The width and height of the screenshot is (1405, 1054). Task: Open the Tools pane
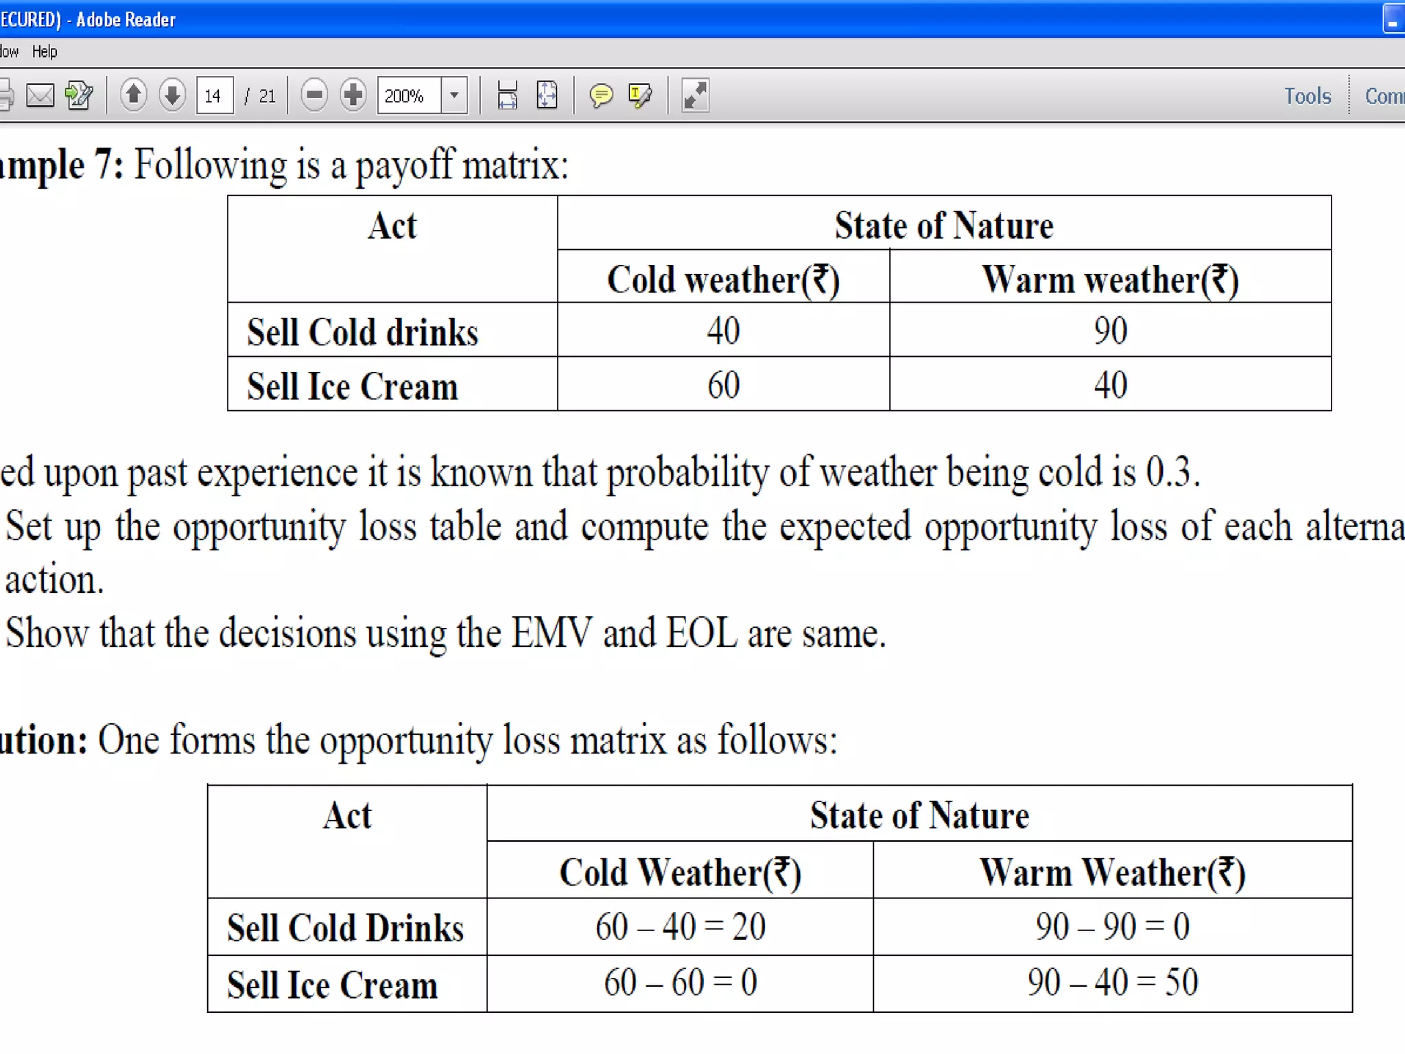click(1308, 95)
